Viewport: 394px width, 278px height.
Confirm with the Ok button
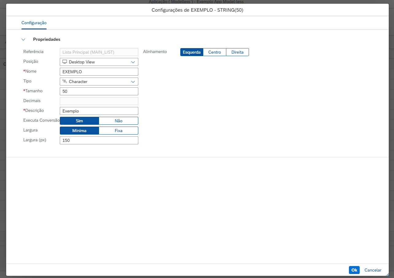(x=354, y=270)
